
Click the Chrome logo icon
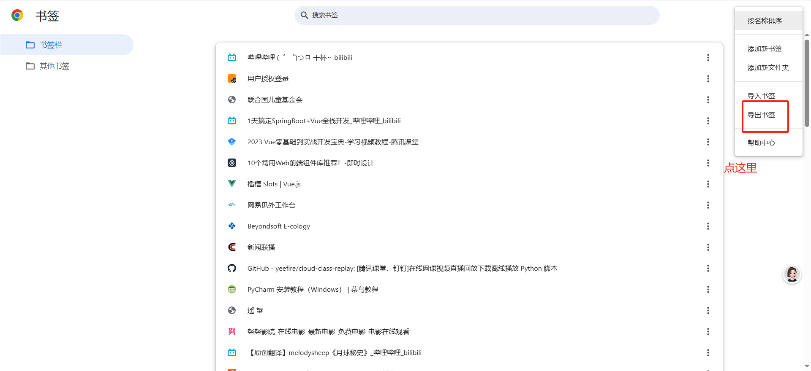(17, 16)
